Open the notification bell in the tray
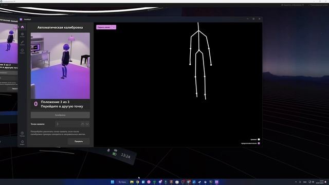 (x=325, y=182)
